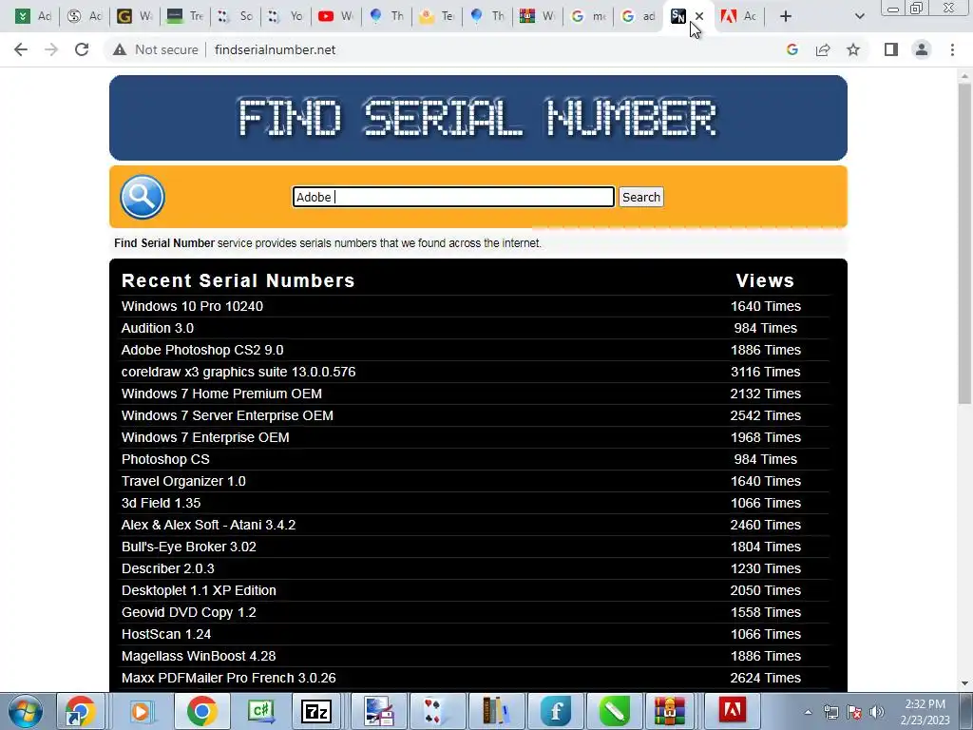Switch to the 'Tre' tab
This screenshot has height=730, width=973.
(185, 16)
